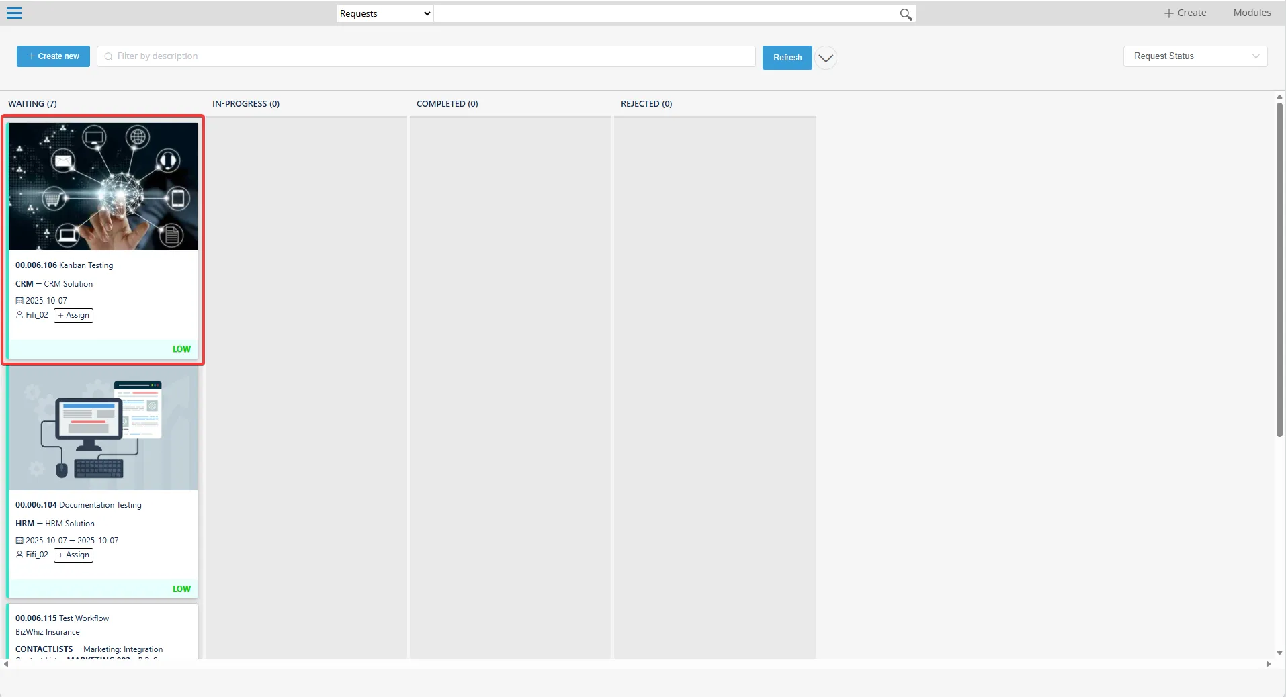Open the Request Status dropdown
1286x697 pixels.
(x=1195, y=56)
